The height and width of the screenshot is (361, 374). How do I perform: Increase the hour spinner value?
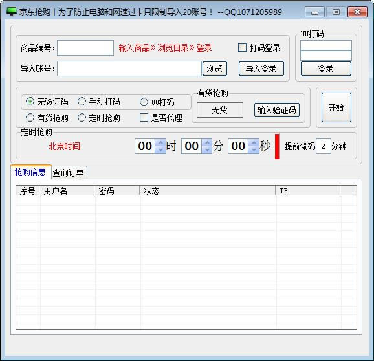tap(160, 142)
